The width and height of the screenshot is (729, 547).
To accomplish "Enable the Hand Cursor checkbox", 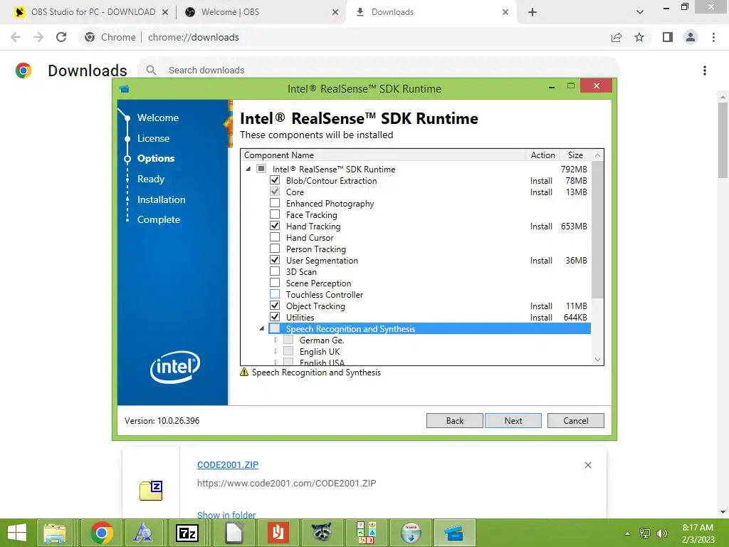I will coord(275,237).
